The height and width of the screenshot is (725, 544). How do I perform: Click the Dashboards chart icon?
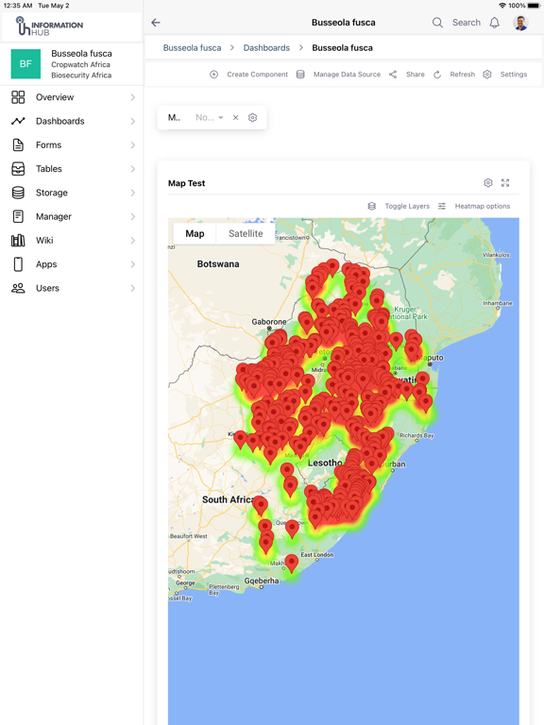(x=18, y=121)
